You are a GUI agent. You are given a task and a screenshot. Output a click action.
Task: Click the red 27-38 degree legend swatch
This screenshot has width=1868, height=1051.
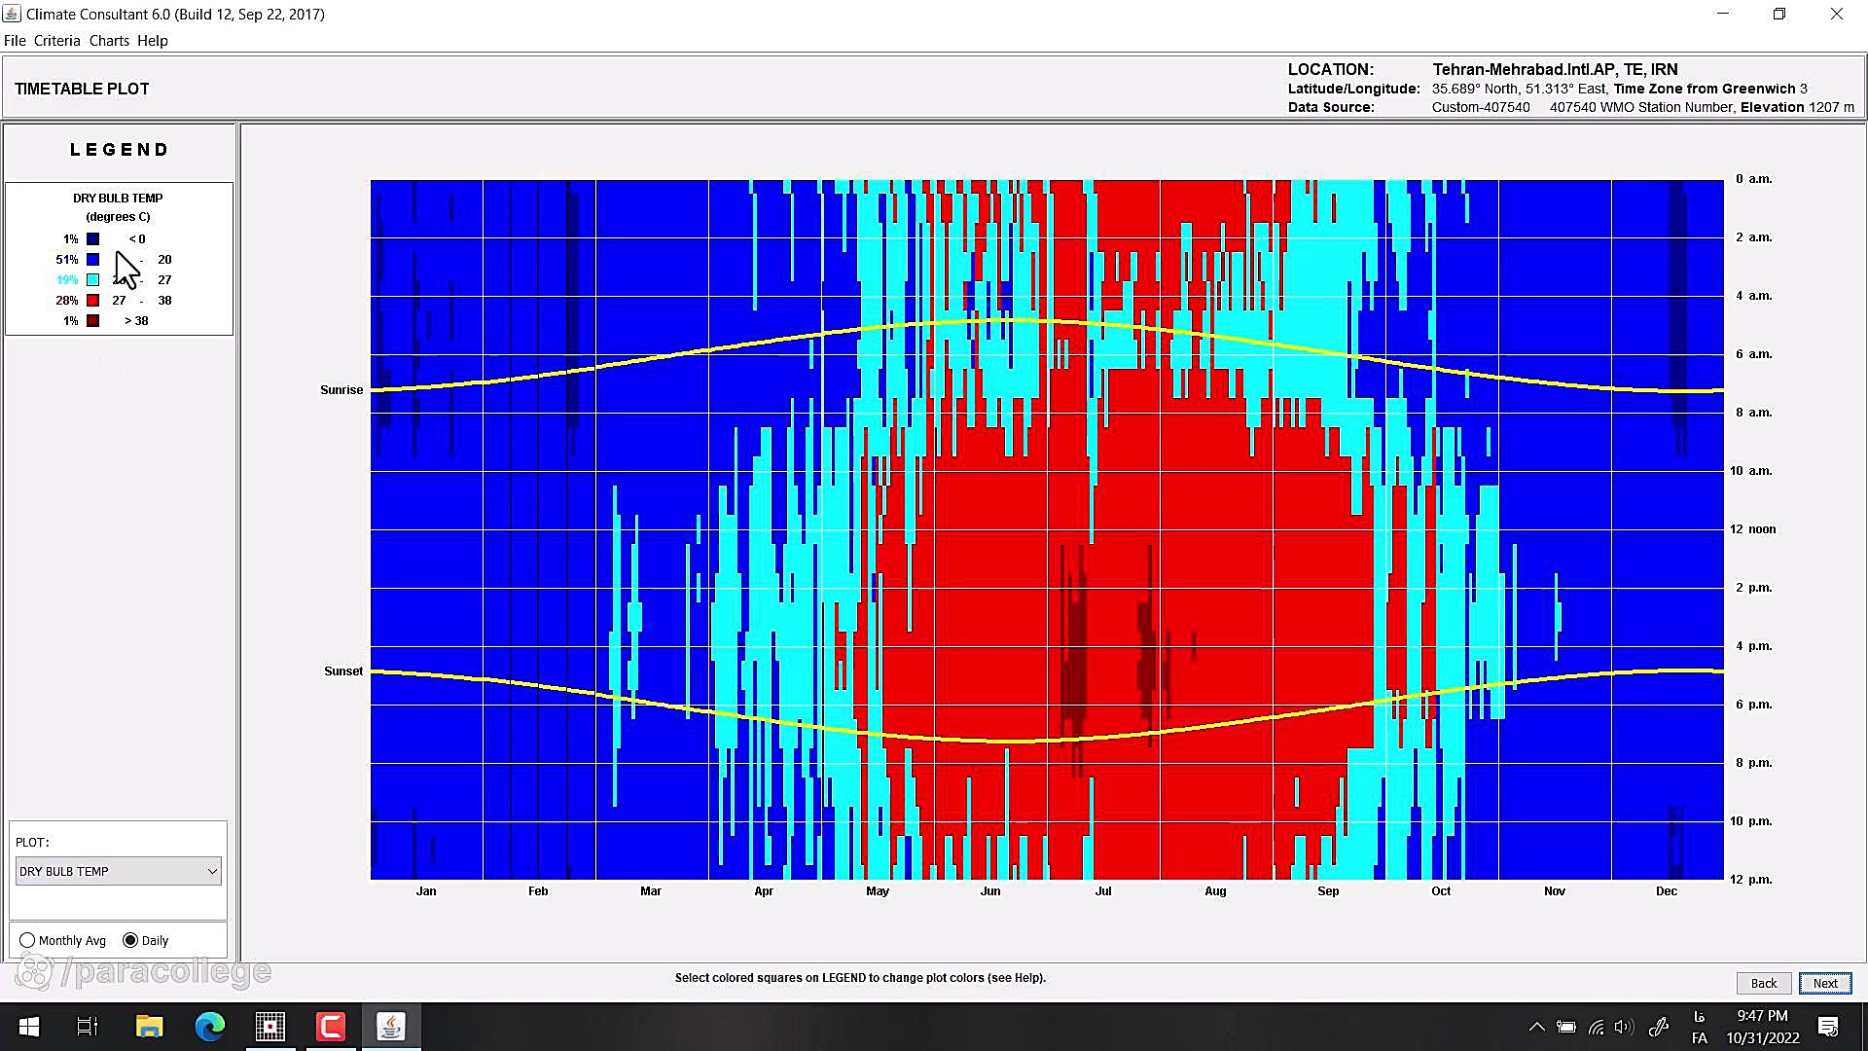92,301
